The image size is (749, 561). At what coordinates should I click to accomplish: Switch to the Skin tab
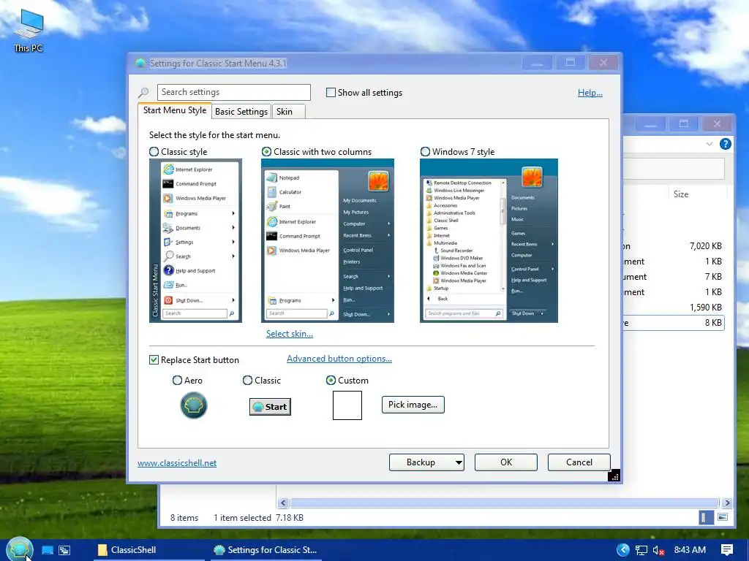288,112
